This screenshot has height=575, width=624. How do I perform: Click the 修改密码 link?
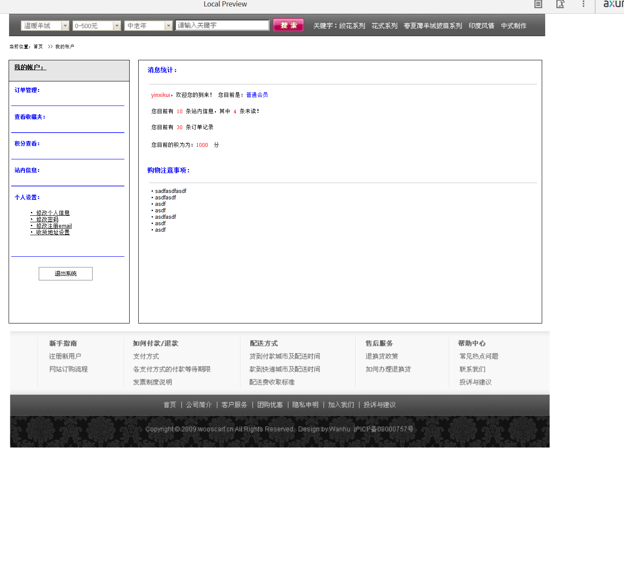point(44,219)
